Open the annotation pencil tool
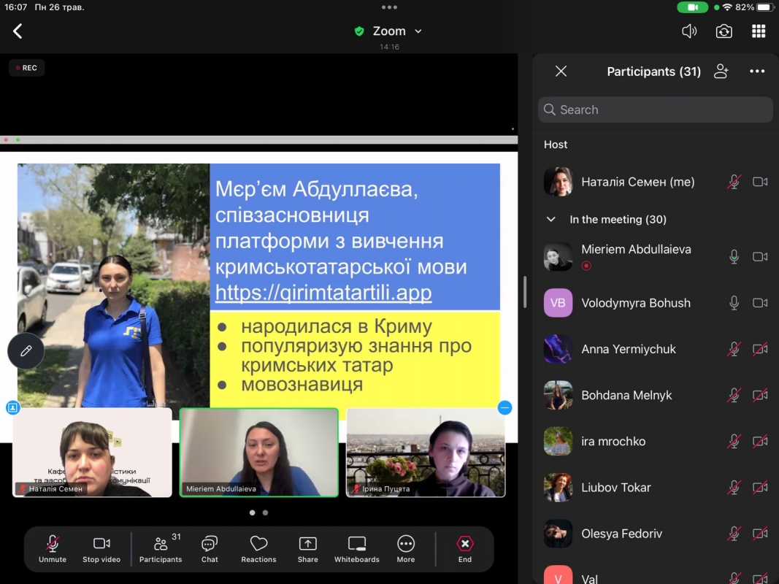This screenshot has height=584, width=779. click(x=26, y=351)
